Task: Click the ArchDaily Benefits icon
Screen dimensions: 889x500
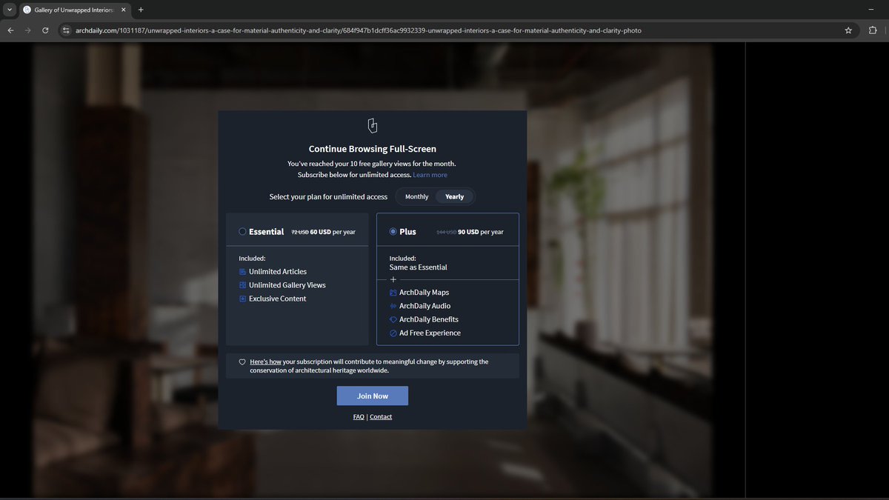Action: (x=393, y=319)
